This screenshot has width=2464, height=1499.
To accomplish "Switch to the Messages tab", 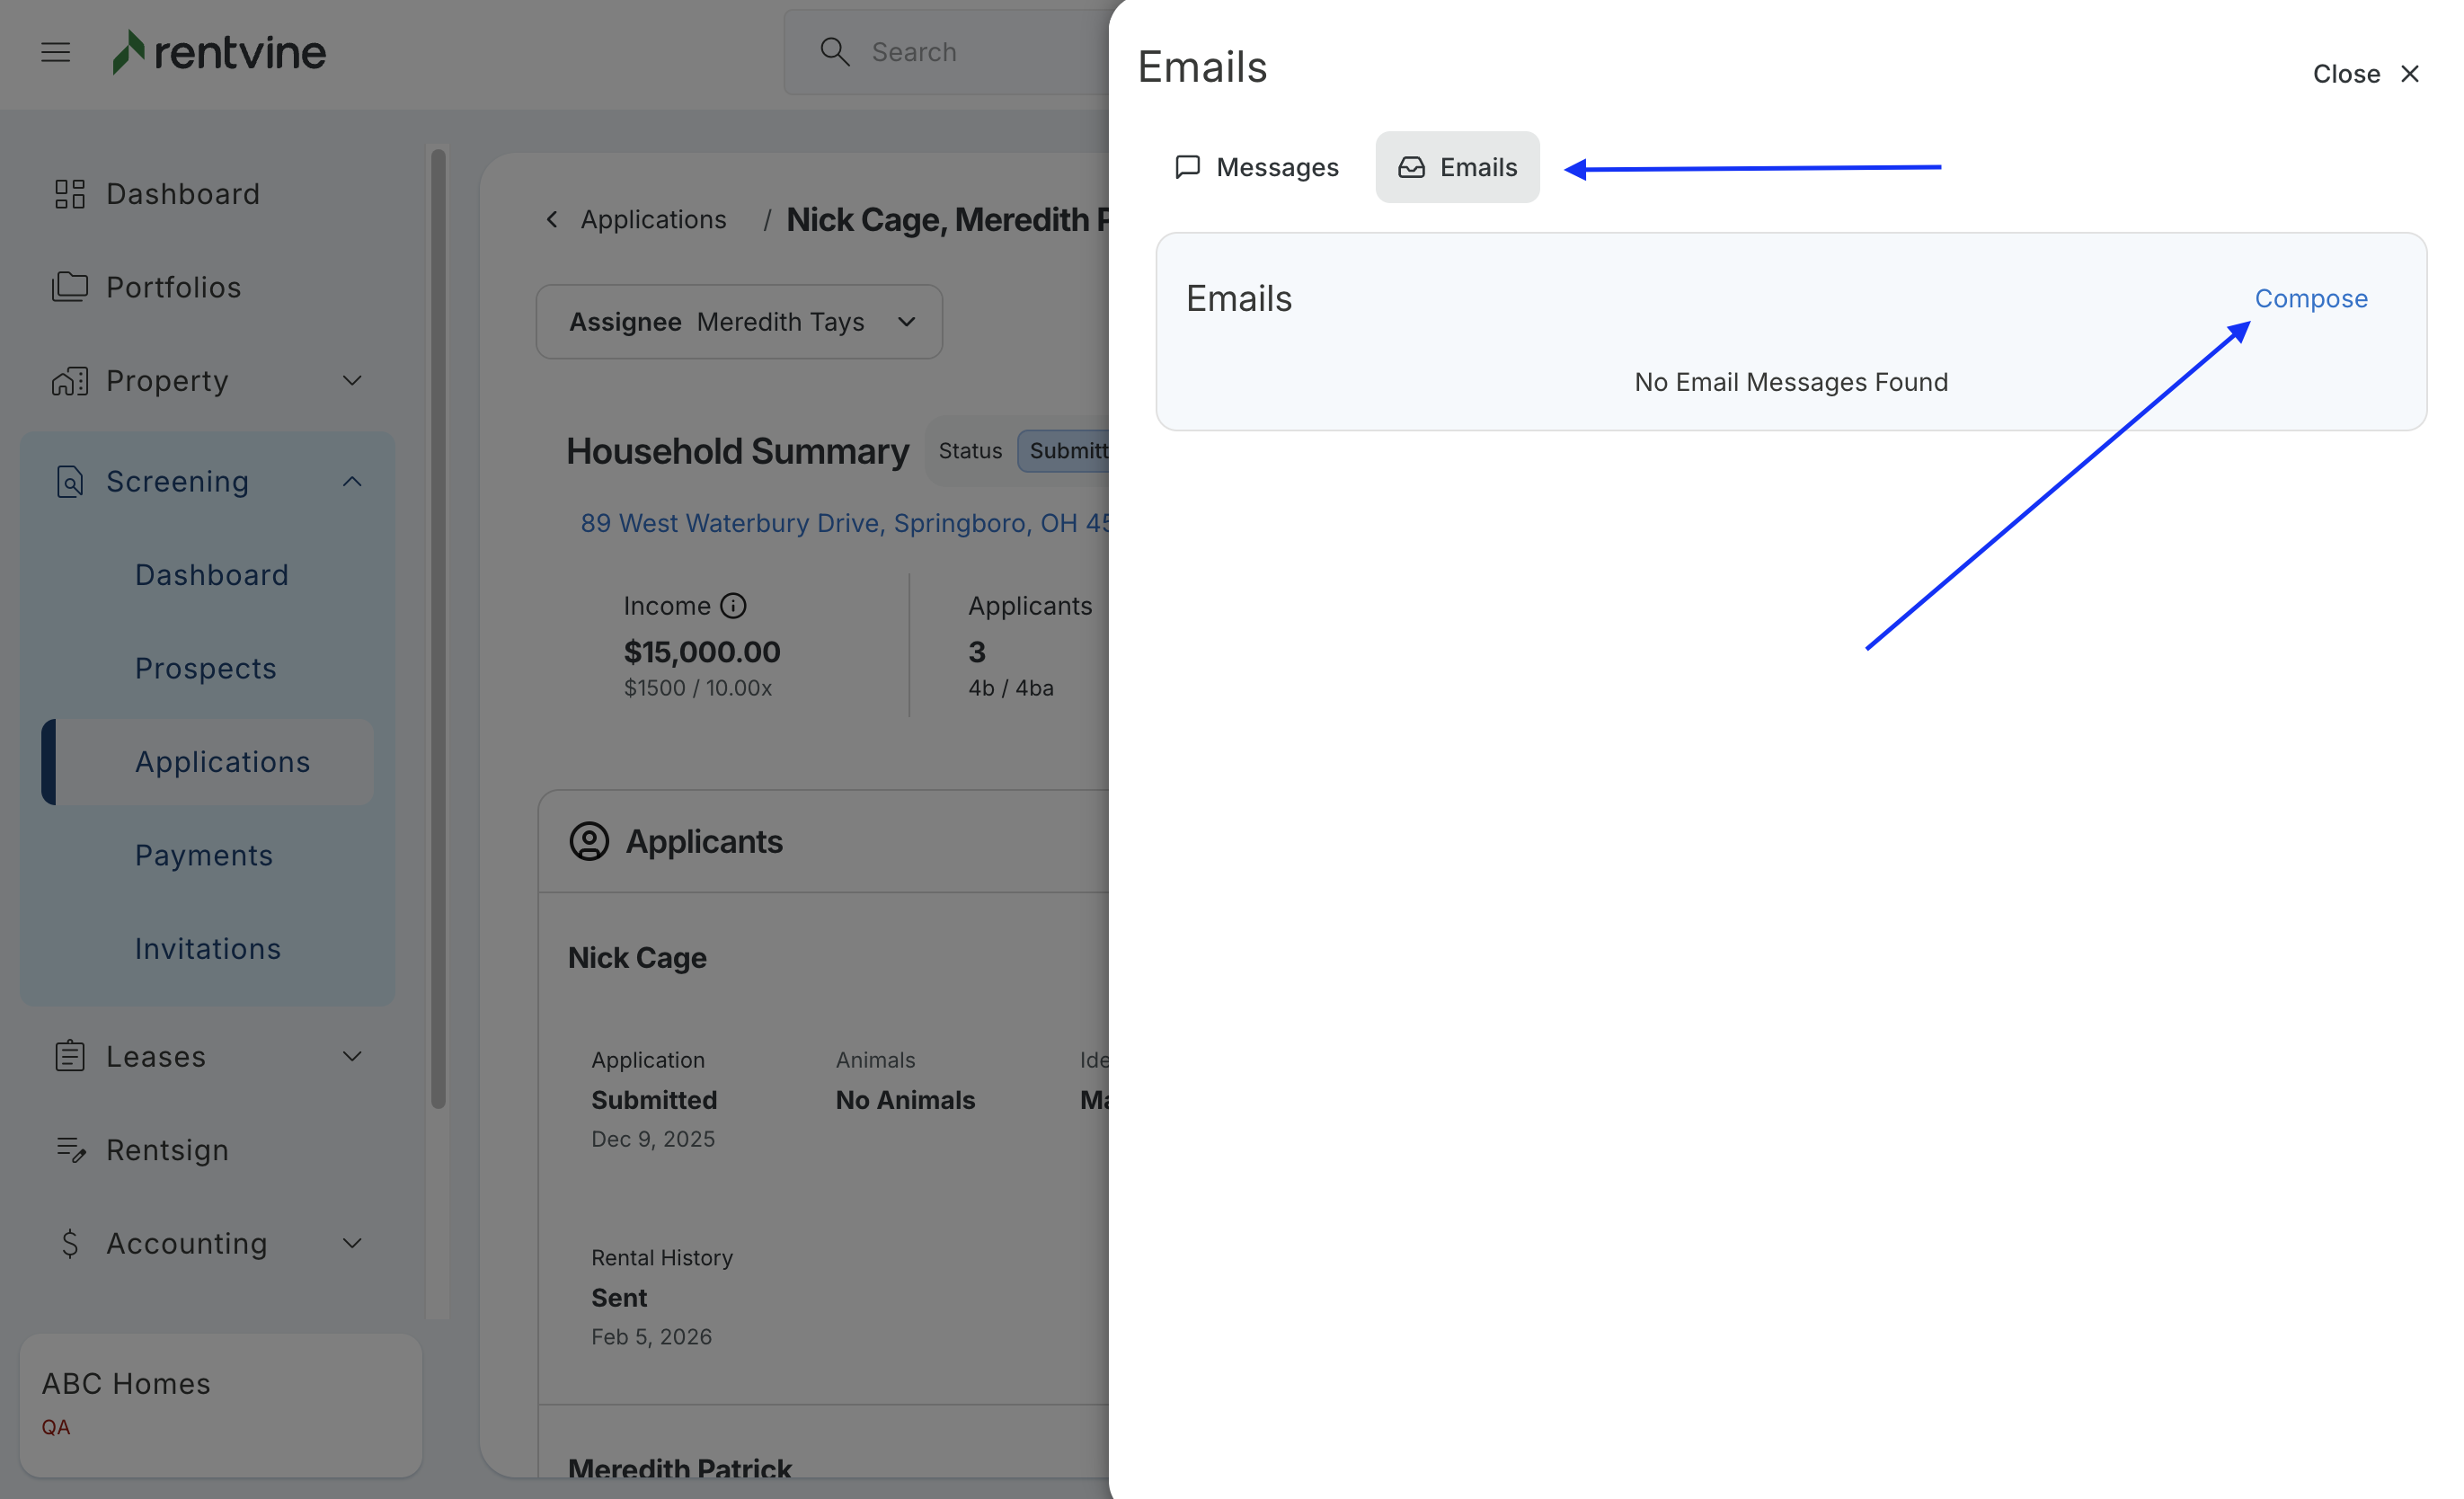I will pos(1256,167).
